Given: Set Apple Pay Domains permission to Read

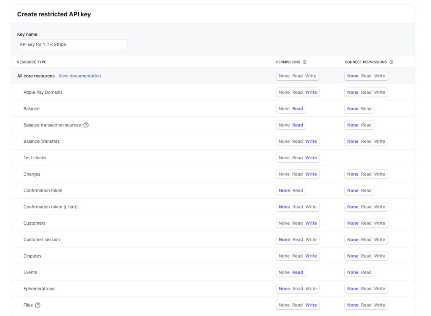Looking at the screenshot, I should pyautogui.click(x=297, y=92).
